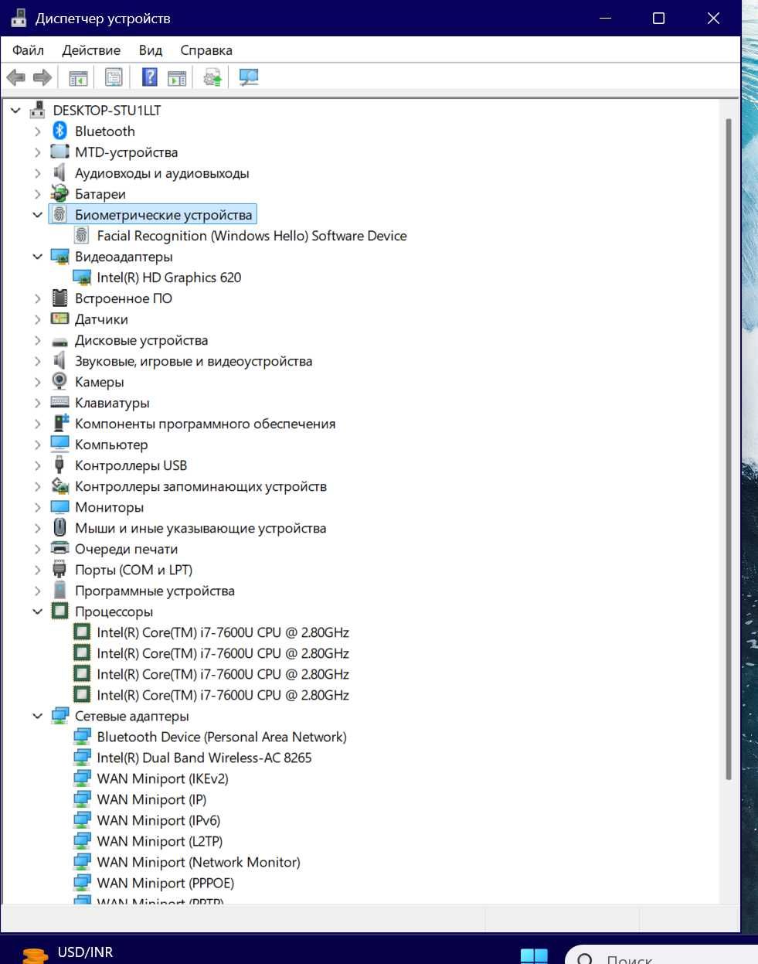The height and width of the screenshot is (964, 758).
Task: Expand the Bluetooth category
Action: click(x=37, y=131)
